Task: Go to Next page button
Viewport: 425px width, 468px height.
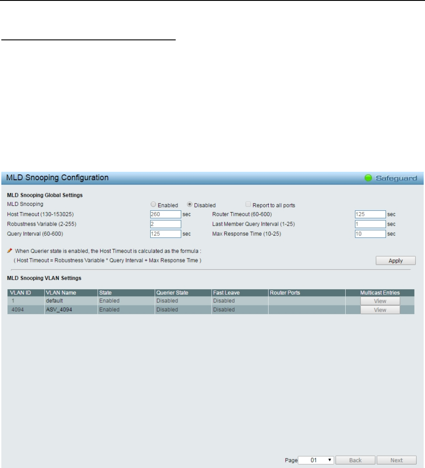Action: pos(397,460)
